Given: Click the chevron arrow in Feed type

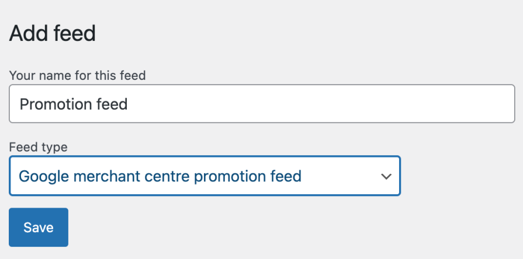Looking at the screenshot, I should [x=385, y=176].
